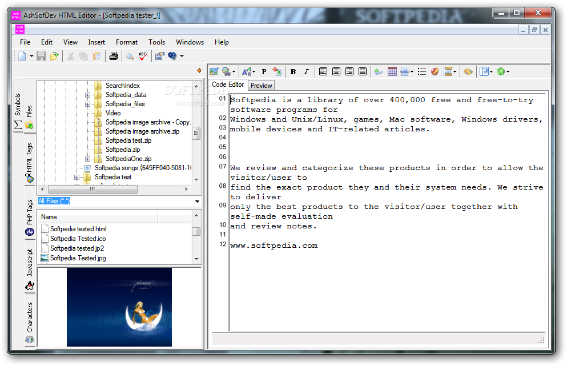Open the New document dropdown arrow
Screen dimensions: 567x366
(x=31, y=56)
